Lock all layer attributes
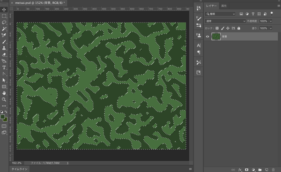281x172 pixels. (239, 28)
